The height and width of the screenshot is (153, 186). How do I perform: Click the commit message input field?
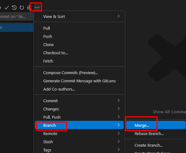click(x=16, y=17)
